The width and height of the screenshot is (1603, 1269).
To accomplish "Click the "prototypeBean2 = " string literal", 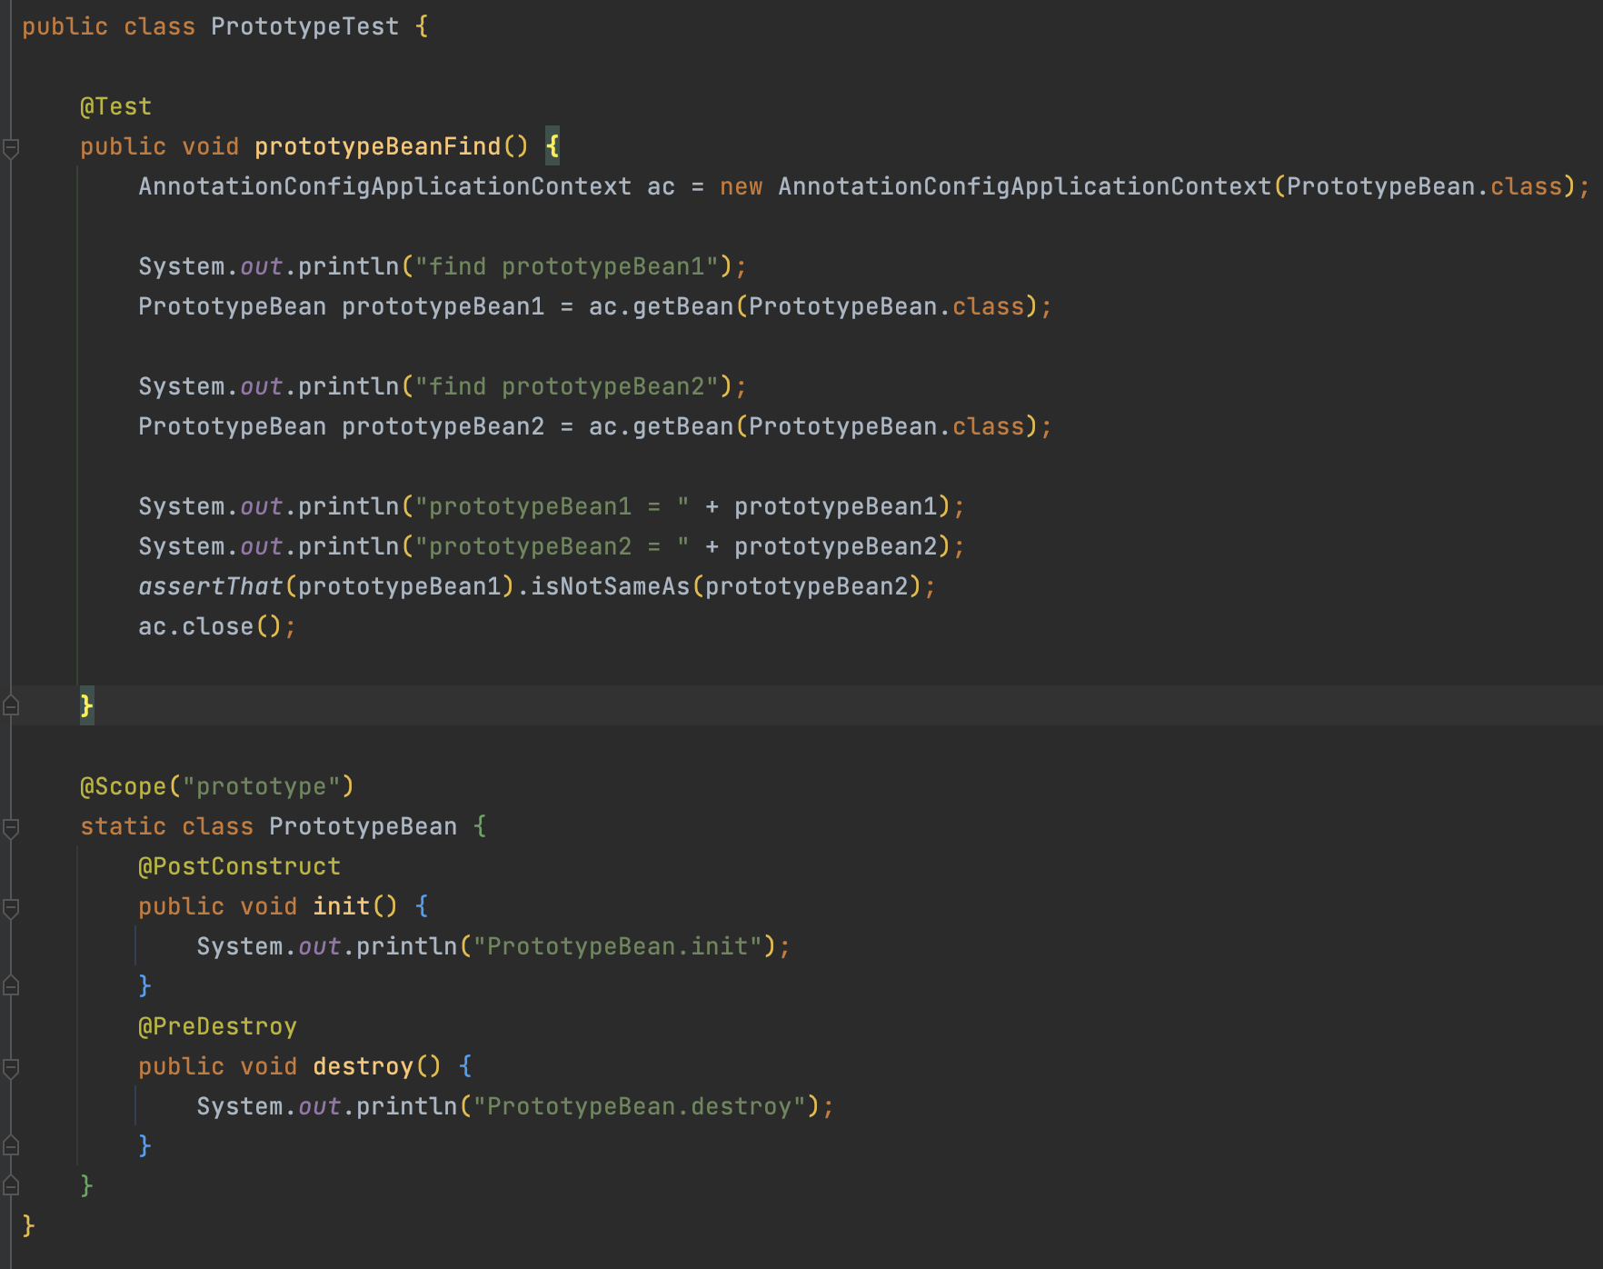I will 552,547.
